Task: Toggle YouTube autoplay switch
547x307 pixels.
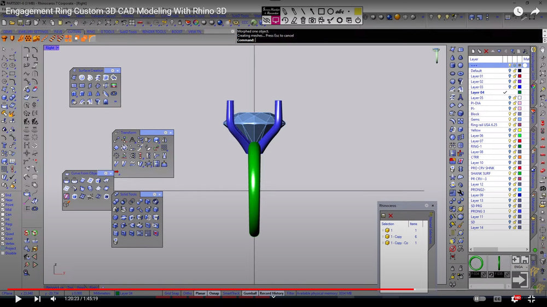Action: click(x=479, y=299)
